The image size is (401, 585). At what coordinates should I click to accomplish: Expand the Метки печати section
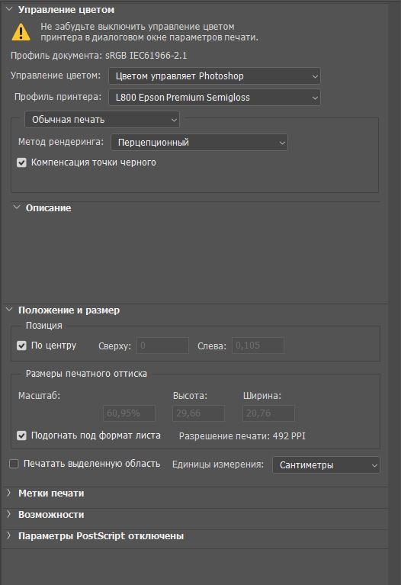pos(9,493)
